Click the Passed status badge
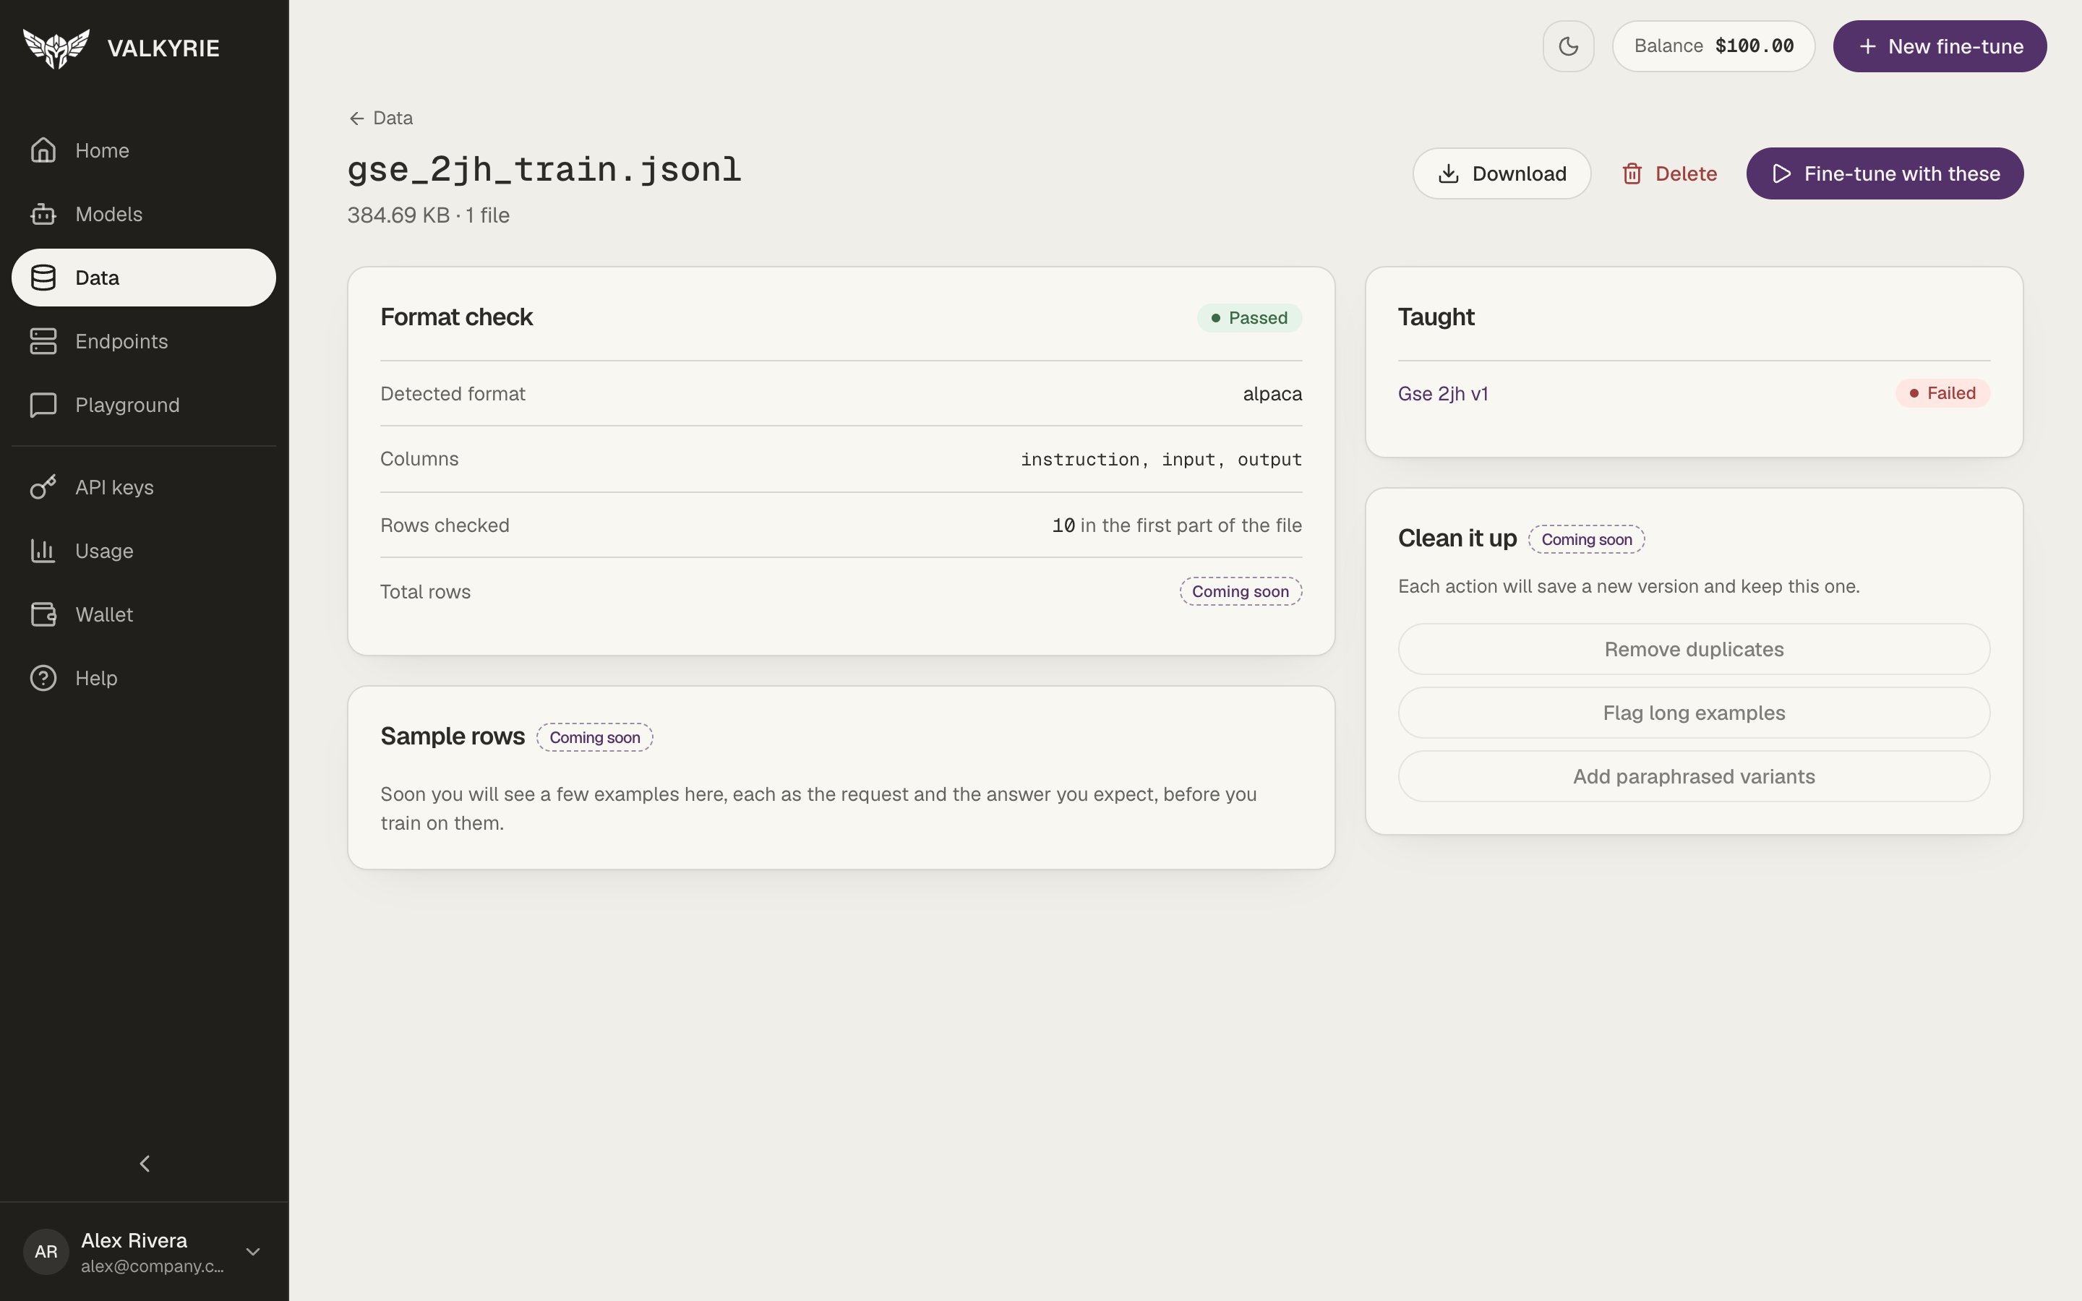2082x1301 pixels. click(x=1249, y=317)
